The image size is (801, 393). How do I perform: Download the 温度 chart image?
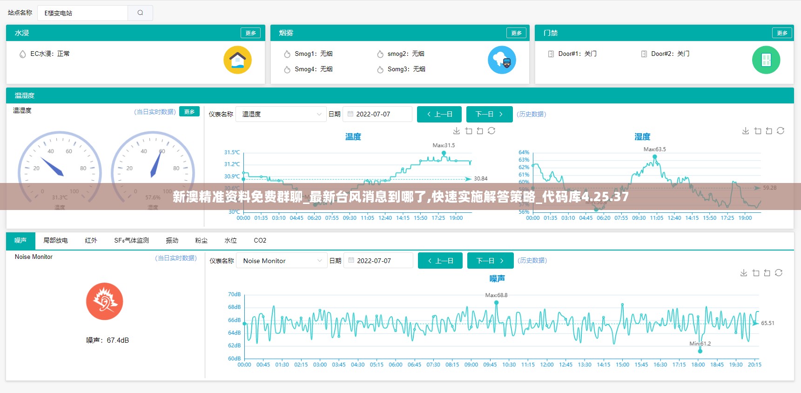[x=457, y=131]
